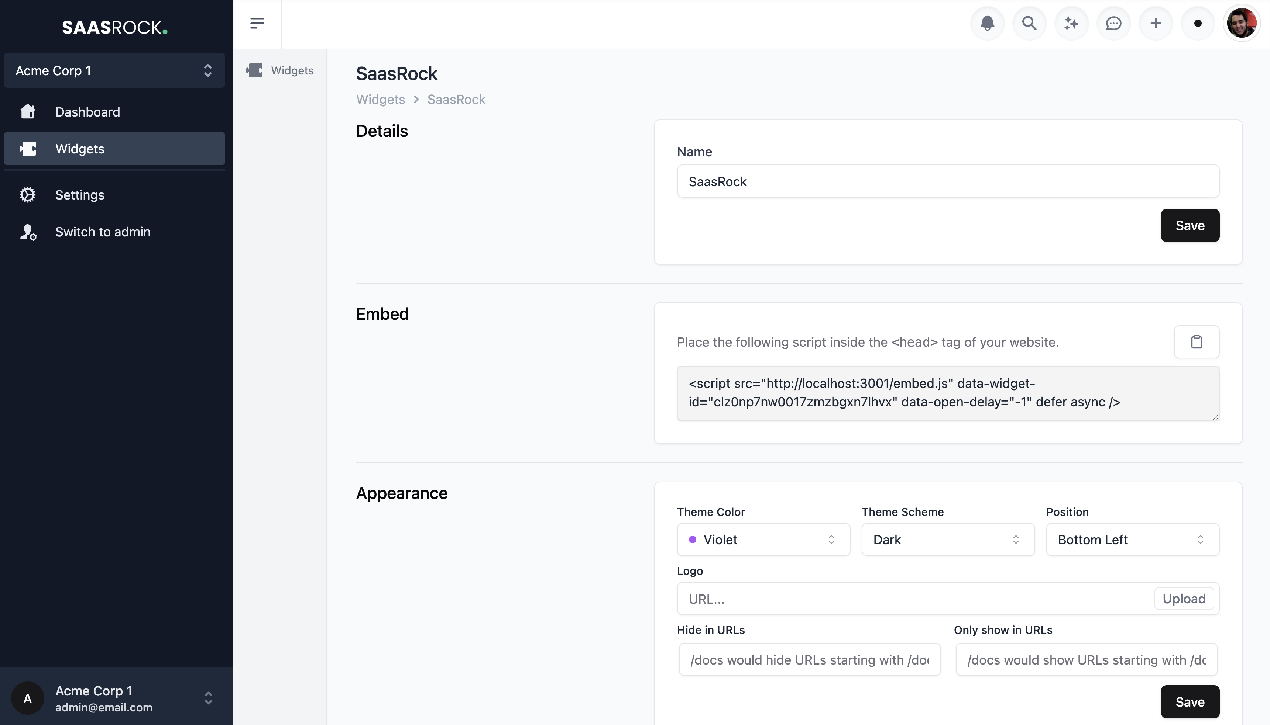Click the Dashboard home icon
Viewport: 1270px width, 725px height.
[x=28, y=111]
